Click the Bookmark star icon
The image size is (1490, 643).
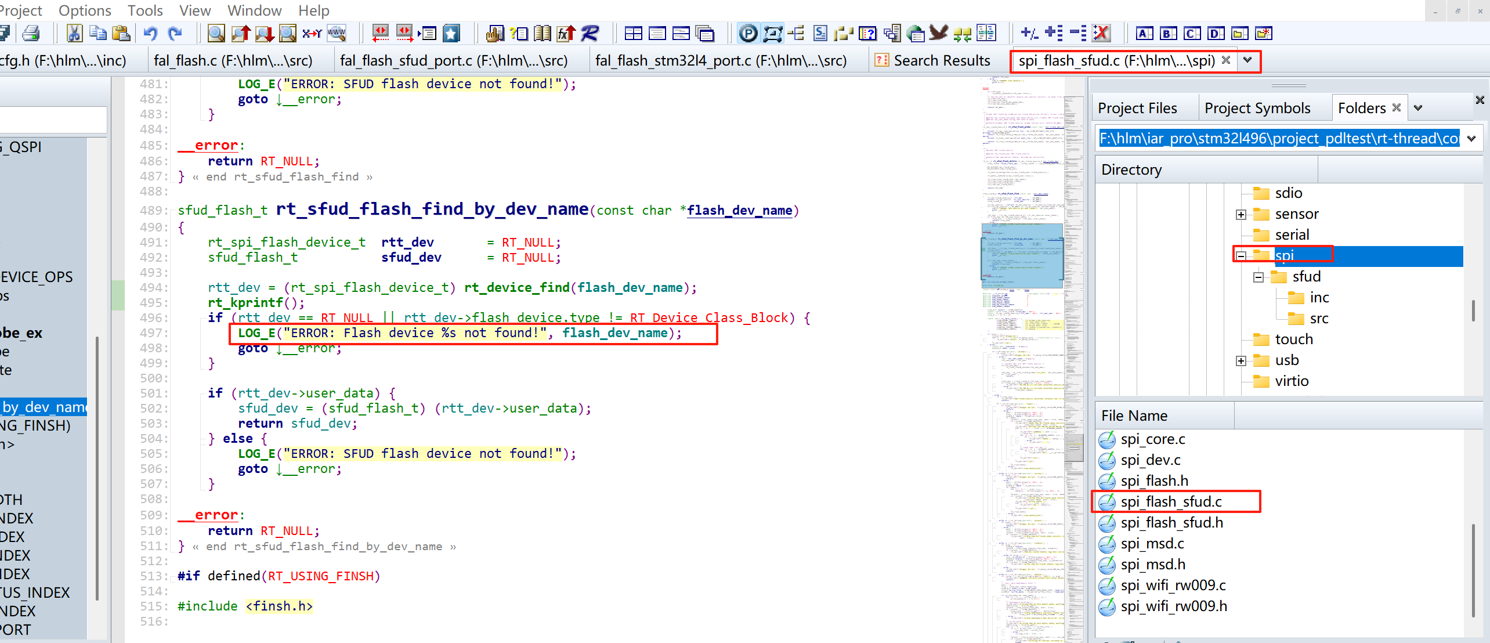point(451,34)
